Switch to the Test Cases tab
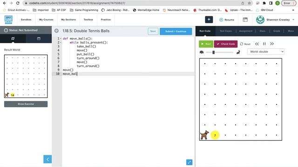Image resolution: width=298 pixels, height=167 pixels. [x=225, y=31]
